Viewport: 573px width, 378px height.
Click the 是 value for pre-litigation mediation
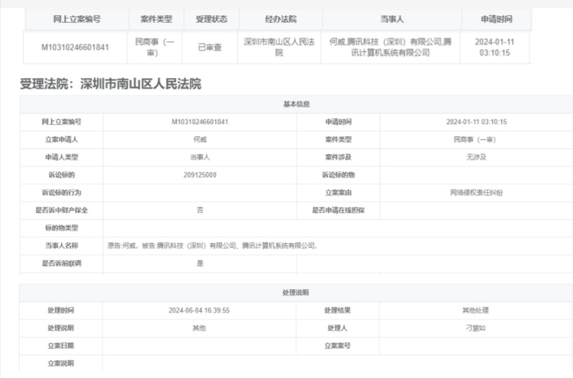coord(200,264)
